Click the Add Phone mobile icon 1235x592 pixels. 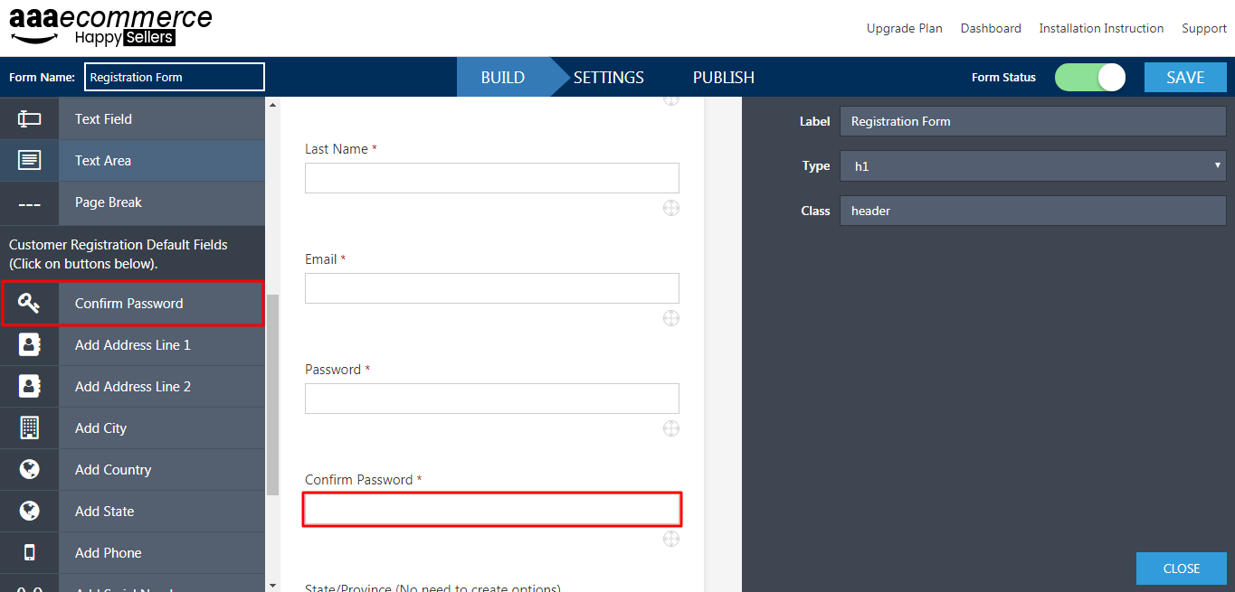point(29,553)
